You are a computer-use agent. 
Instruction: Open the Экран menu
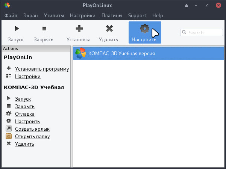pyautogui.click(x=30, y=15)
